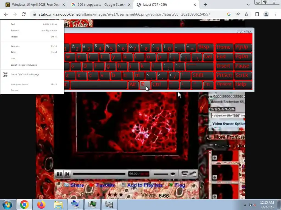Switch to 666 creepypasta Google Search tab
The width and height of the screenshot is (281, 210).
point(101,5)
